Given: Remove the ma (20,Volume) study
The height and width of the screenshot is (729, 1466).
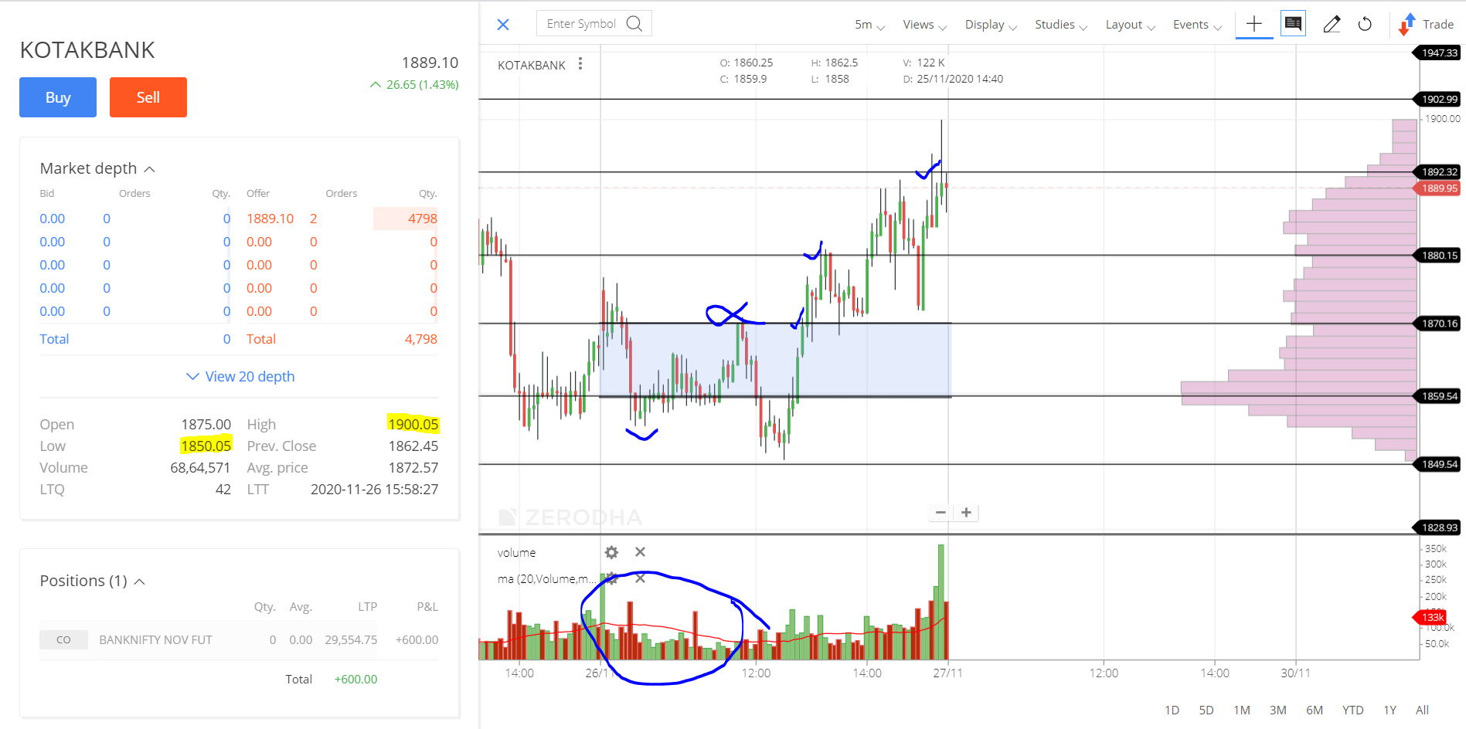Looking at the screenshot, I should 640,578.
